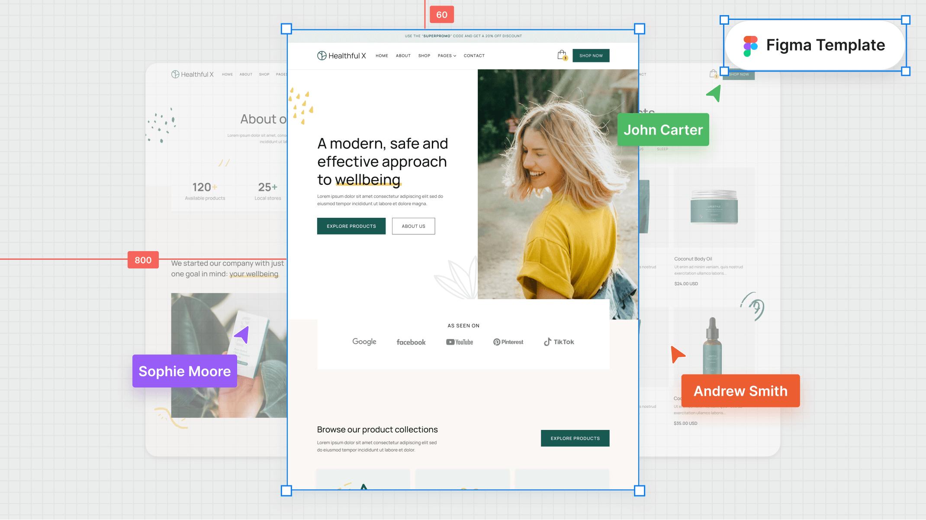Expand the PAGES dropdown in navigation
Image resolution: width=926 pixels, height=520 pixels.
pos(447,55)
